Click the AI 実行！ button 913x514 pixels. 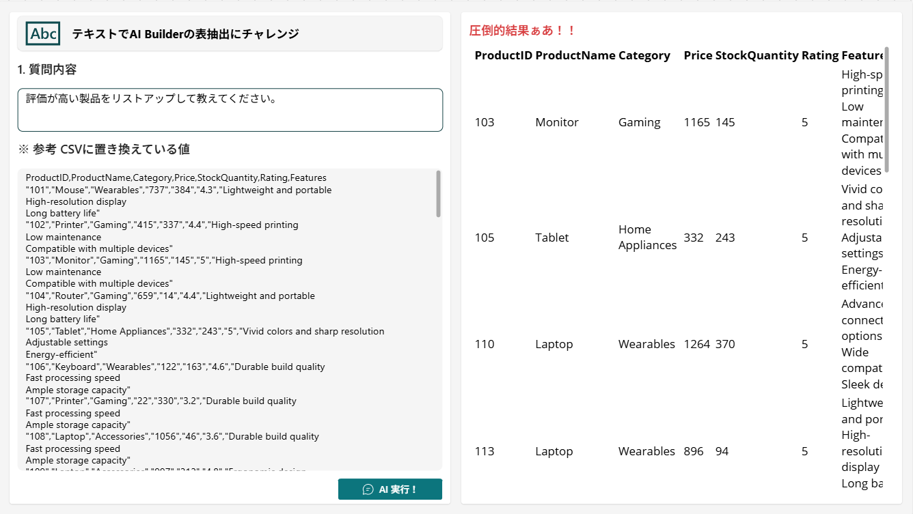coord(390,489)
